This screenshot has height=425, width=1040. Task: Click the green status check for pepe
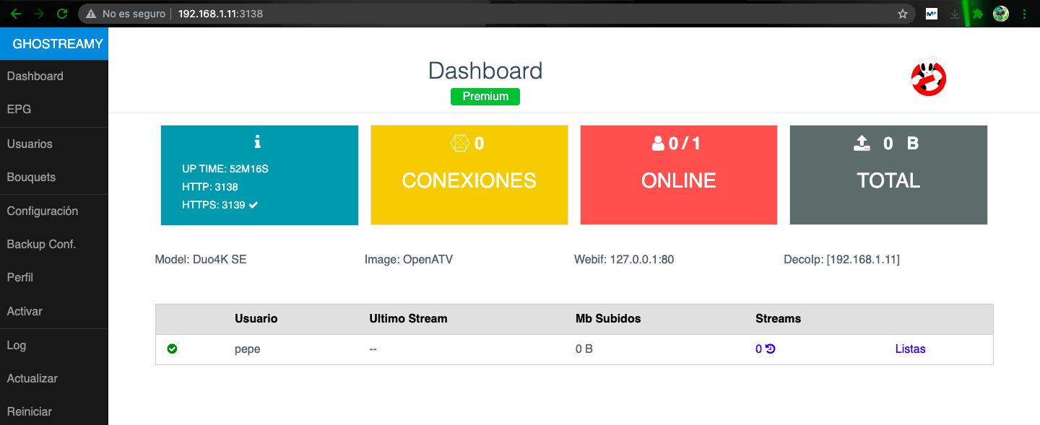tap(172, 349)
